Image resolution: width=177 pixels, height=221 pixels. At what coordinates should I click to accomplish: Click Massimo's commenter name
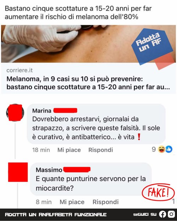coord(49,170)
